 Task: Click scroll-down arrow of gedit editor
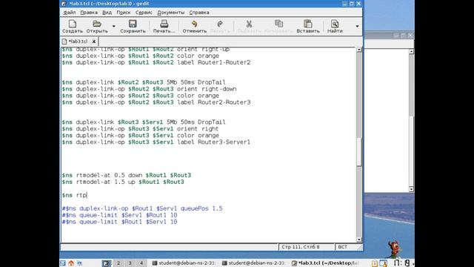click(358, 240)
